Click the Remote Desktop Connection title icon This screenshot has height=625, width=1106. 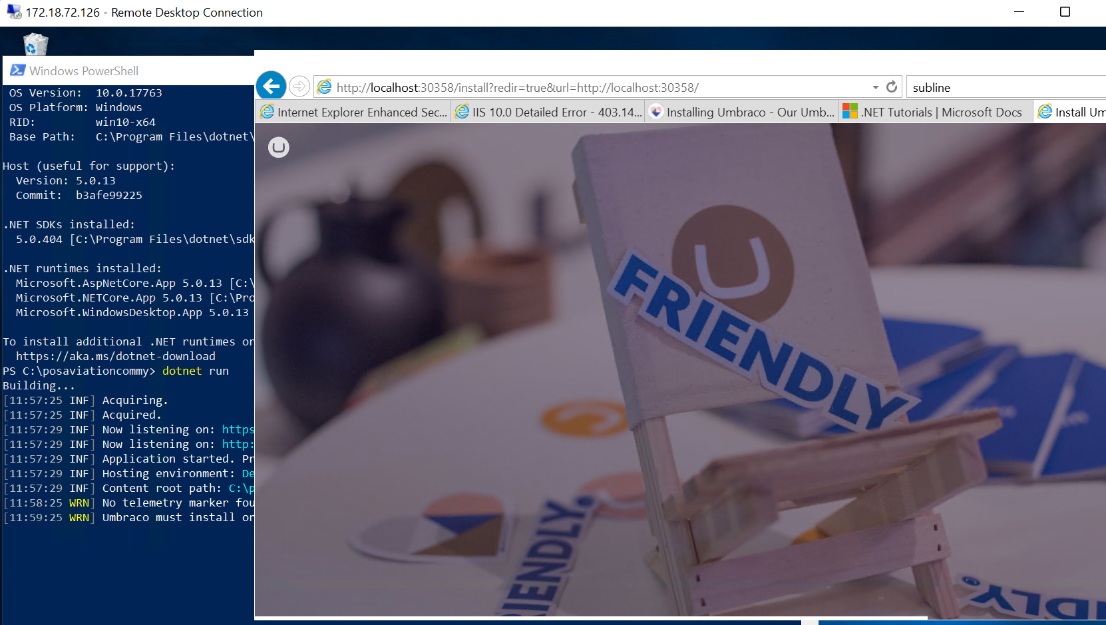tap(13, 12)
